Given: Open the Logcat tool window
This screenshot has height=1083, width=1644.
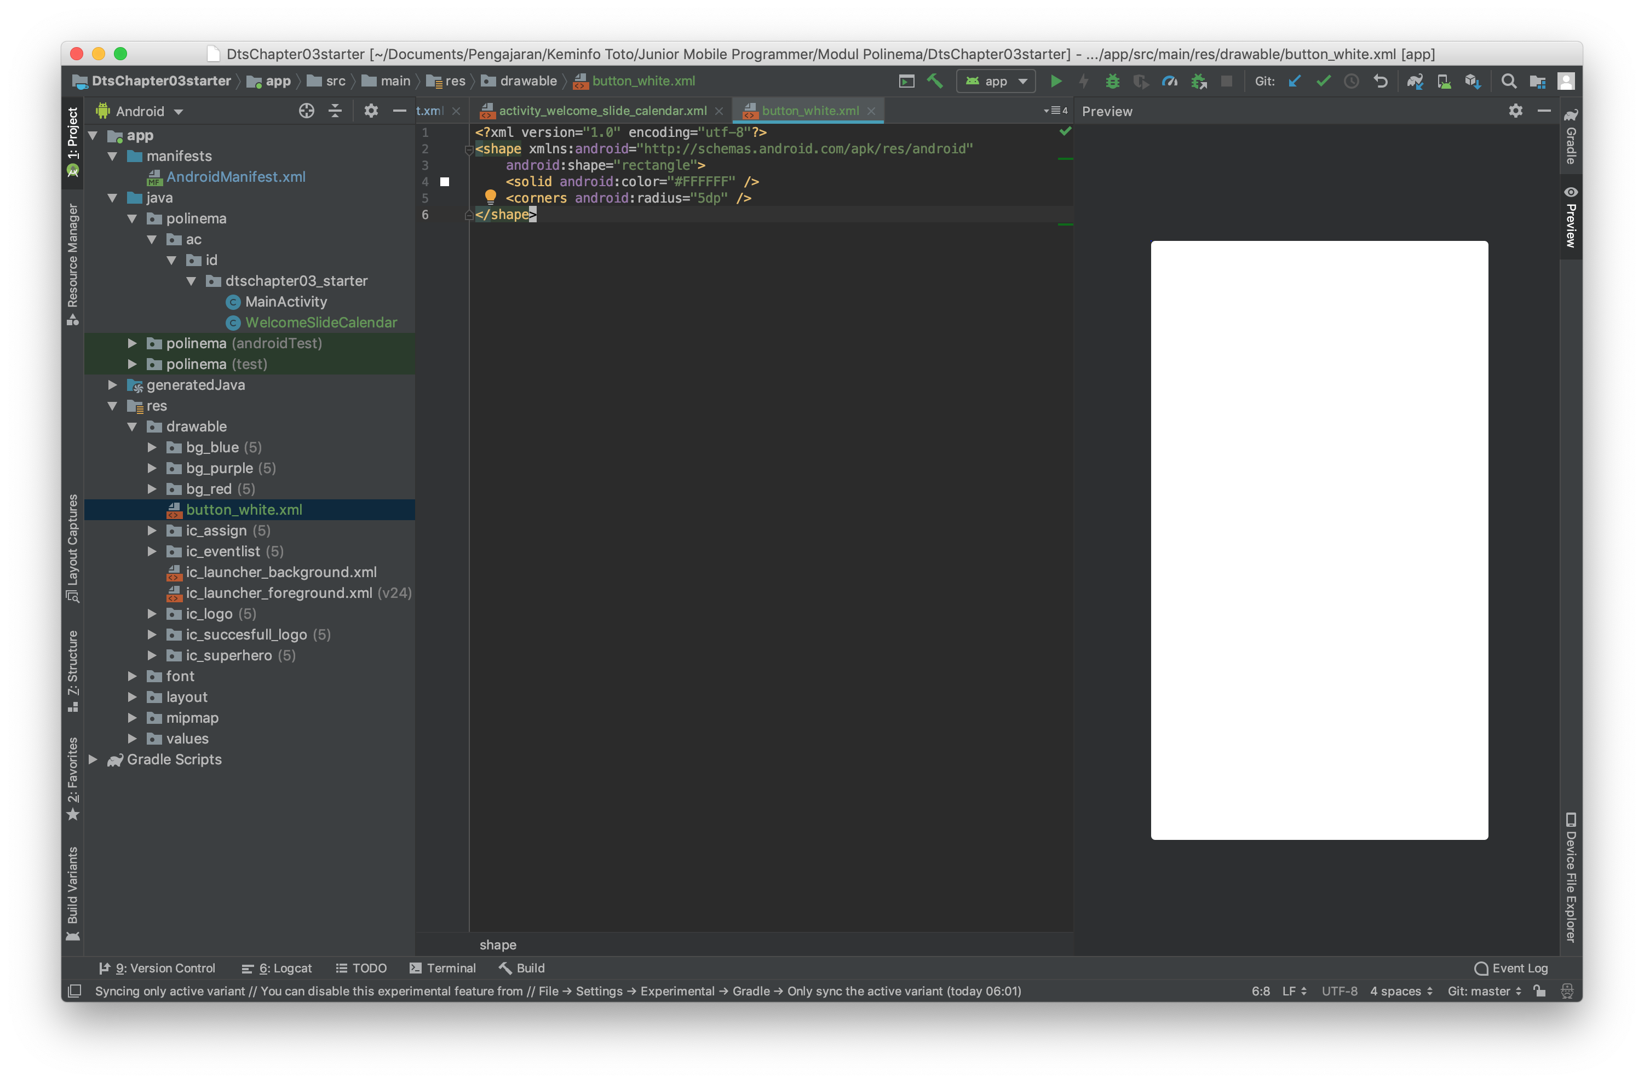Looking at the screenshot, I should 277,969.
